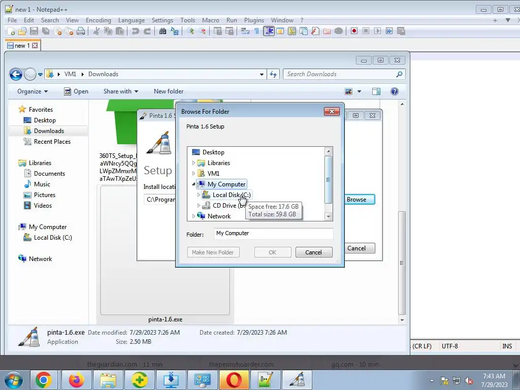This screenshot has width=520, height=390.
Task: Click Cancel in Browse For Folder dialog
Action: [314, 252]
